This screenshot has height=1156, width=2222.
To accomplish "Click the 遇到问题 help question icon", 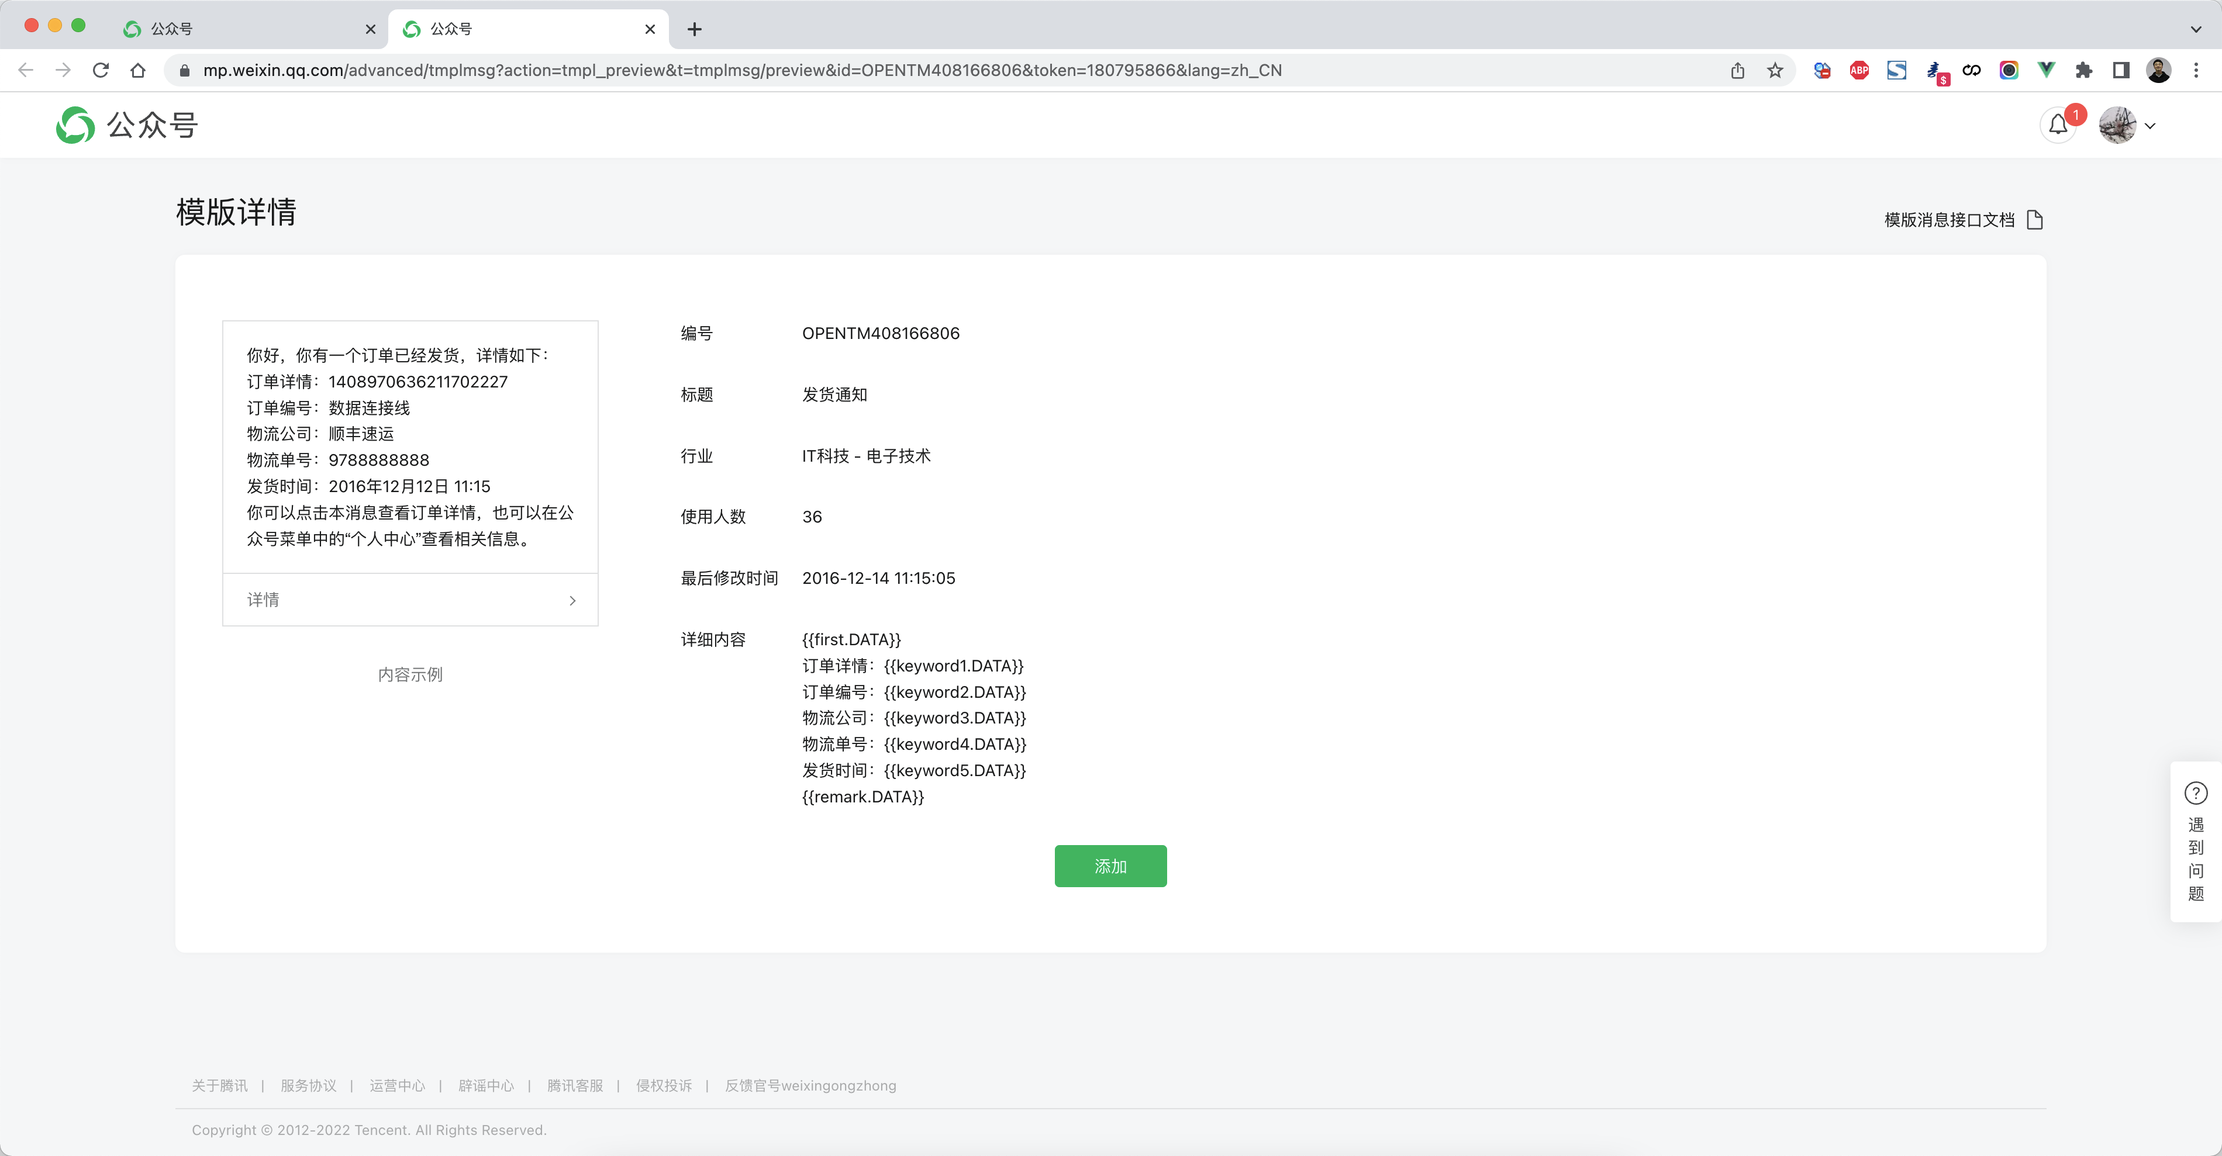I will (2195, 792).
